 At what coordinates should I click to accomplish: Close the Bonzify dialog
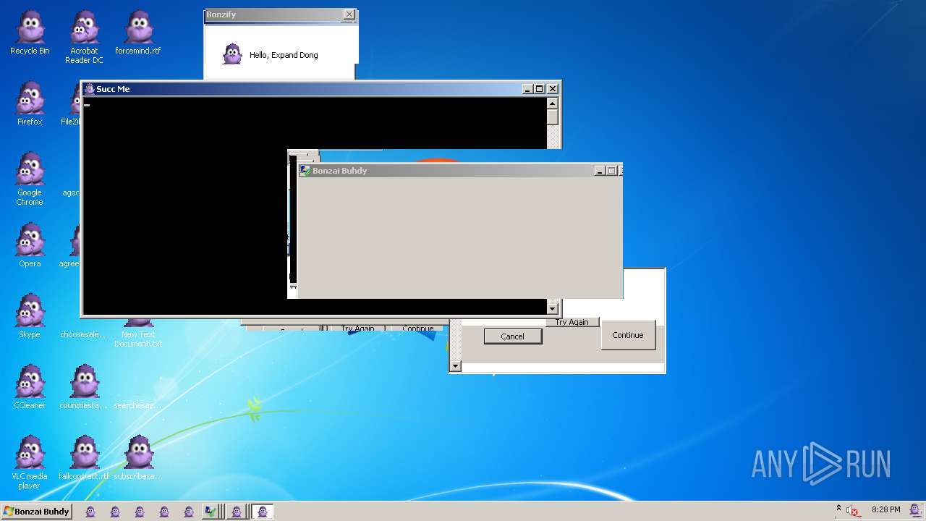(349, 14)
